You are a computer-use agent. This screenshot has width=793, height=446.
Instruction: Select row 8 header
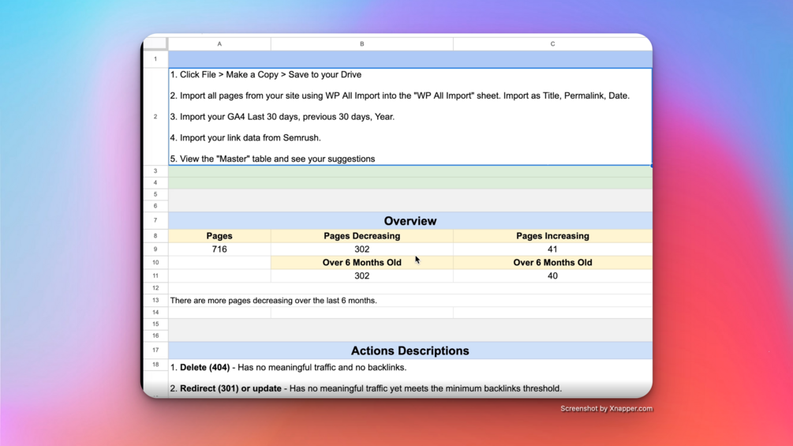coord(155,236)
